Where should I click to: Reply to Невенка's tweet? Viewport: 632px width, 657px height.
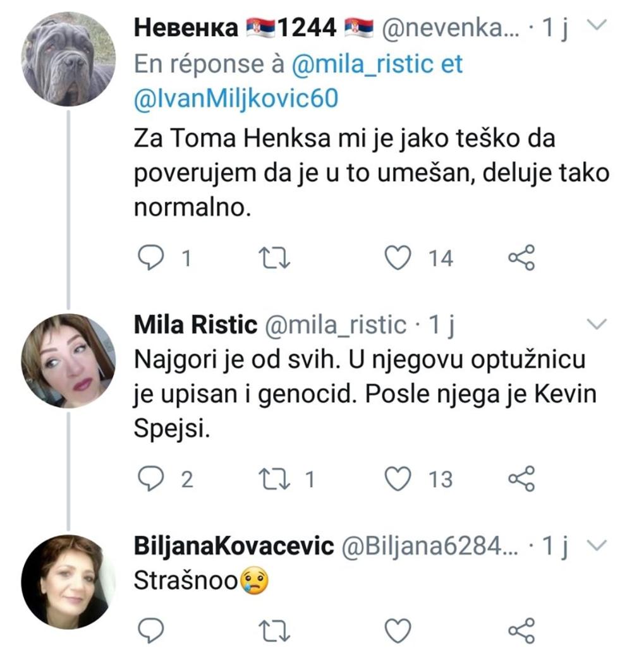click(152, 258)
